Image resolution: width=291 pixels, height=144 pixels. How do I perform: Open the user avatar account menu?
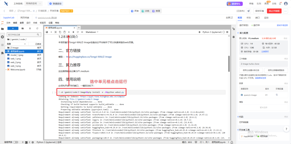coord(286,3)
